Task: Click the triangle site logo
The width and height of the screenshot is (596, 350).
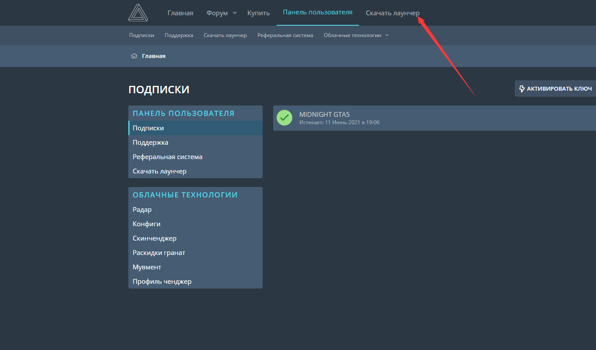Action: coord(139,13)
